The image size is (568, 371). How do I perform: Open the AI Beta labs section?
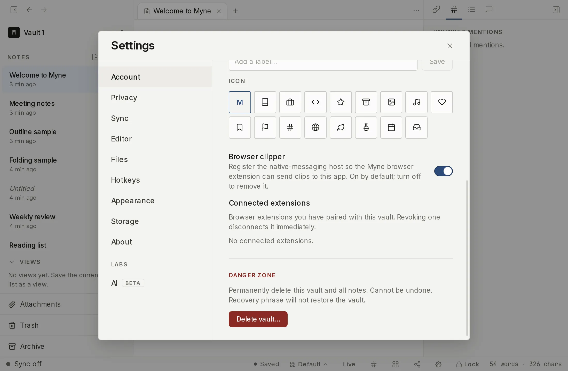(x=155, y=283)
